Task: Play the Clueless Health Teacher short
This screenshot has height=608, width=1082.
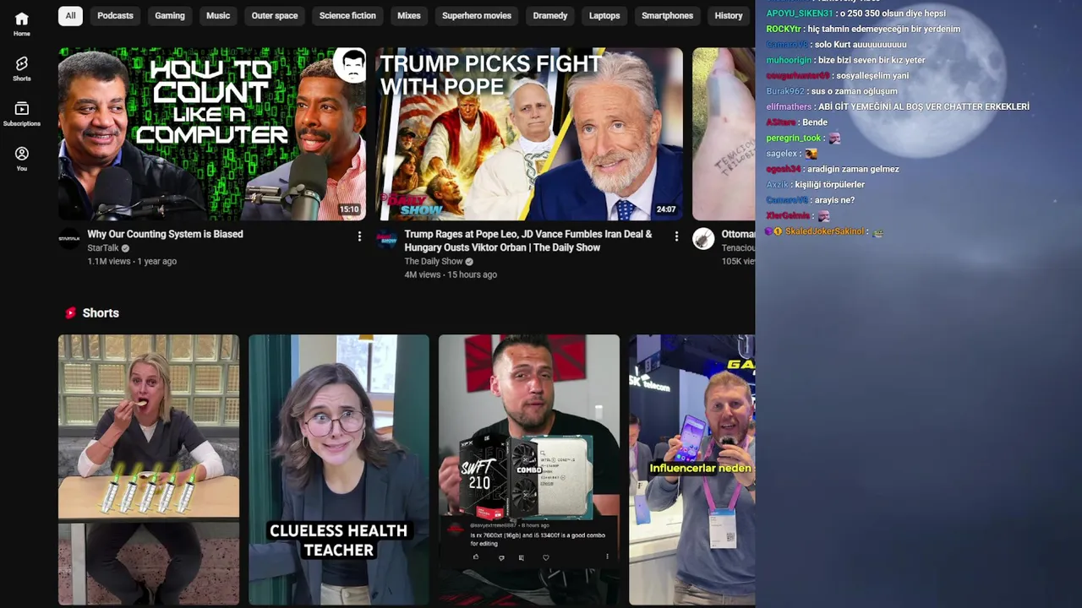Action: click(339, 470)
